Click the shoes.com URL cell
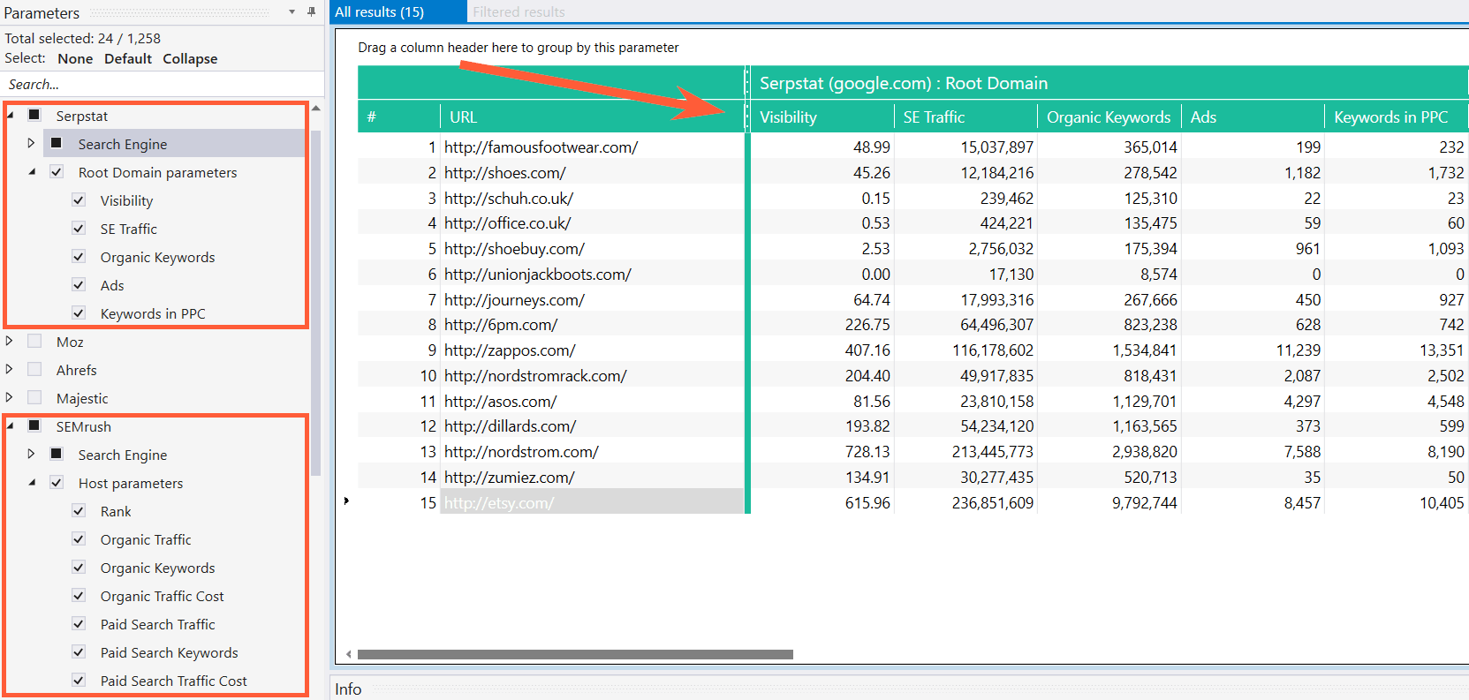Image resolution: width=1469 pixels, height=700 pixels. (592, 172)
